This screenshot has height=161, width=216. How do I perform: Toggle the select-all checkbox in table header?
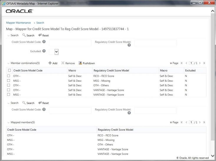tap(9, 70)
